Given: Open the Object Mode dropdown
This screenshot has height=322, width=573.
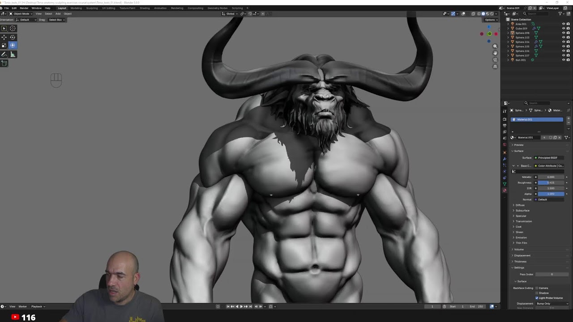Looking at the screenshot, I should click(20, 13).
